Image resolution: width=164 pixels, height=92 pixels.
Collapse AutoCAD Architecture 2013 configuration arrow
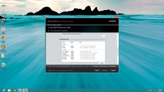[48, 31]
